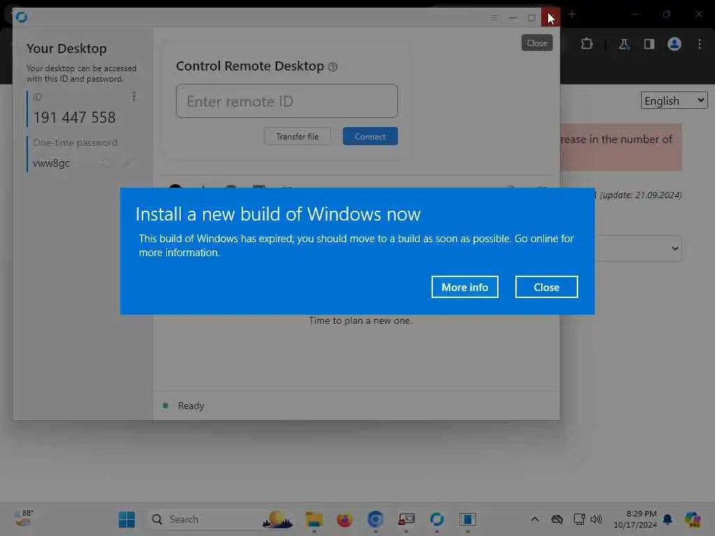Switch to Chromium browser in taskbar
The width and height of the screenshot is (715, 536).
coord(375,519)
